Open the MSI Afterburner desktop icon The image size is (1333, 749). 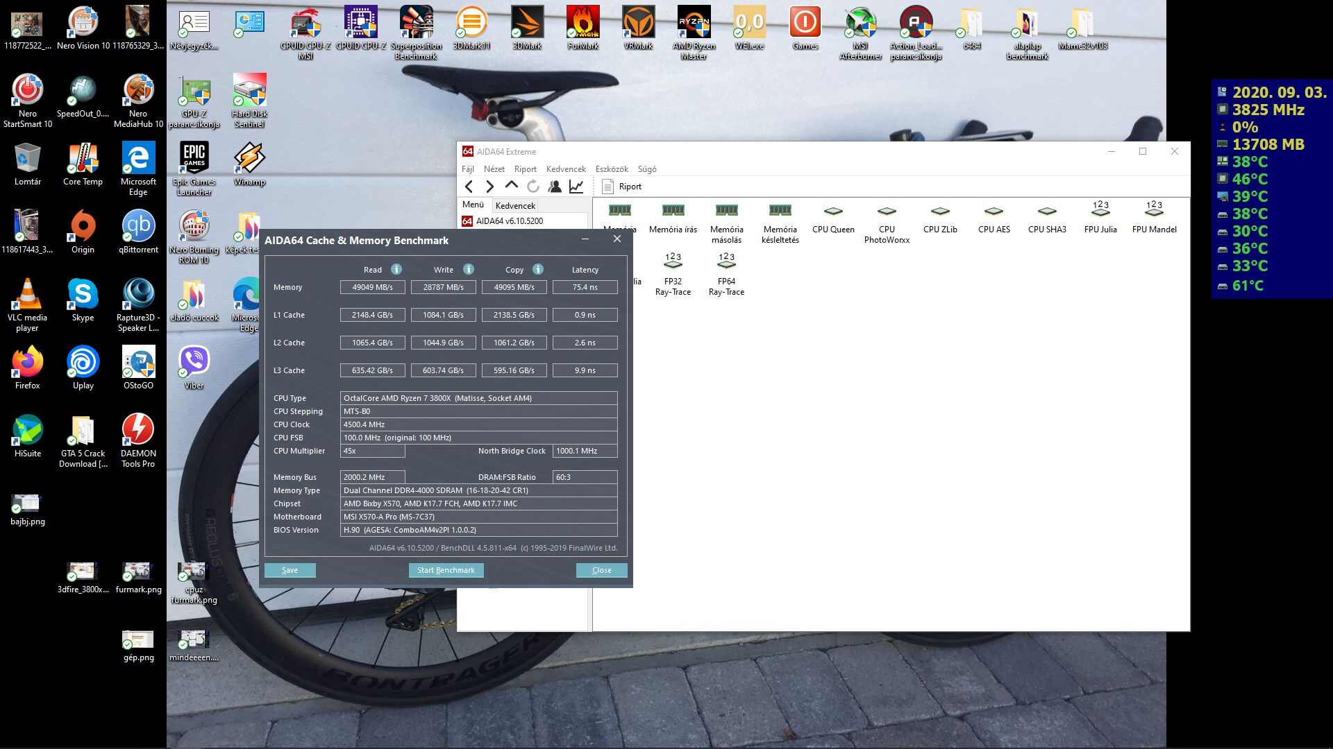860,33
